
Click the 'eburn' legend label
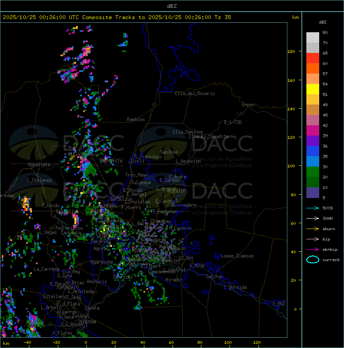[329, 229]
